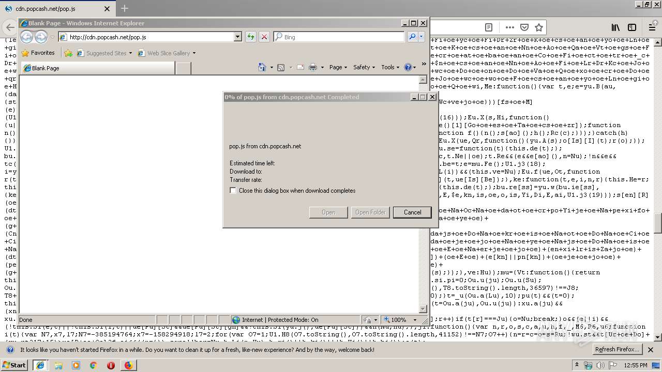
Task: Select the Blank Page tab
Action: pos(98,68)
